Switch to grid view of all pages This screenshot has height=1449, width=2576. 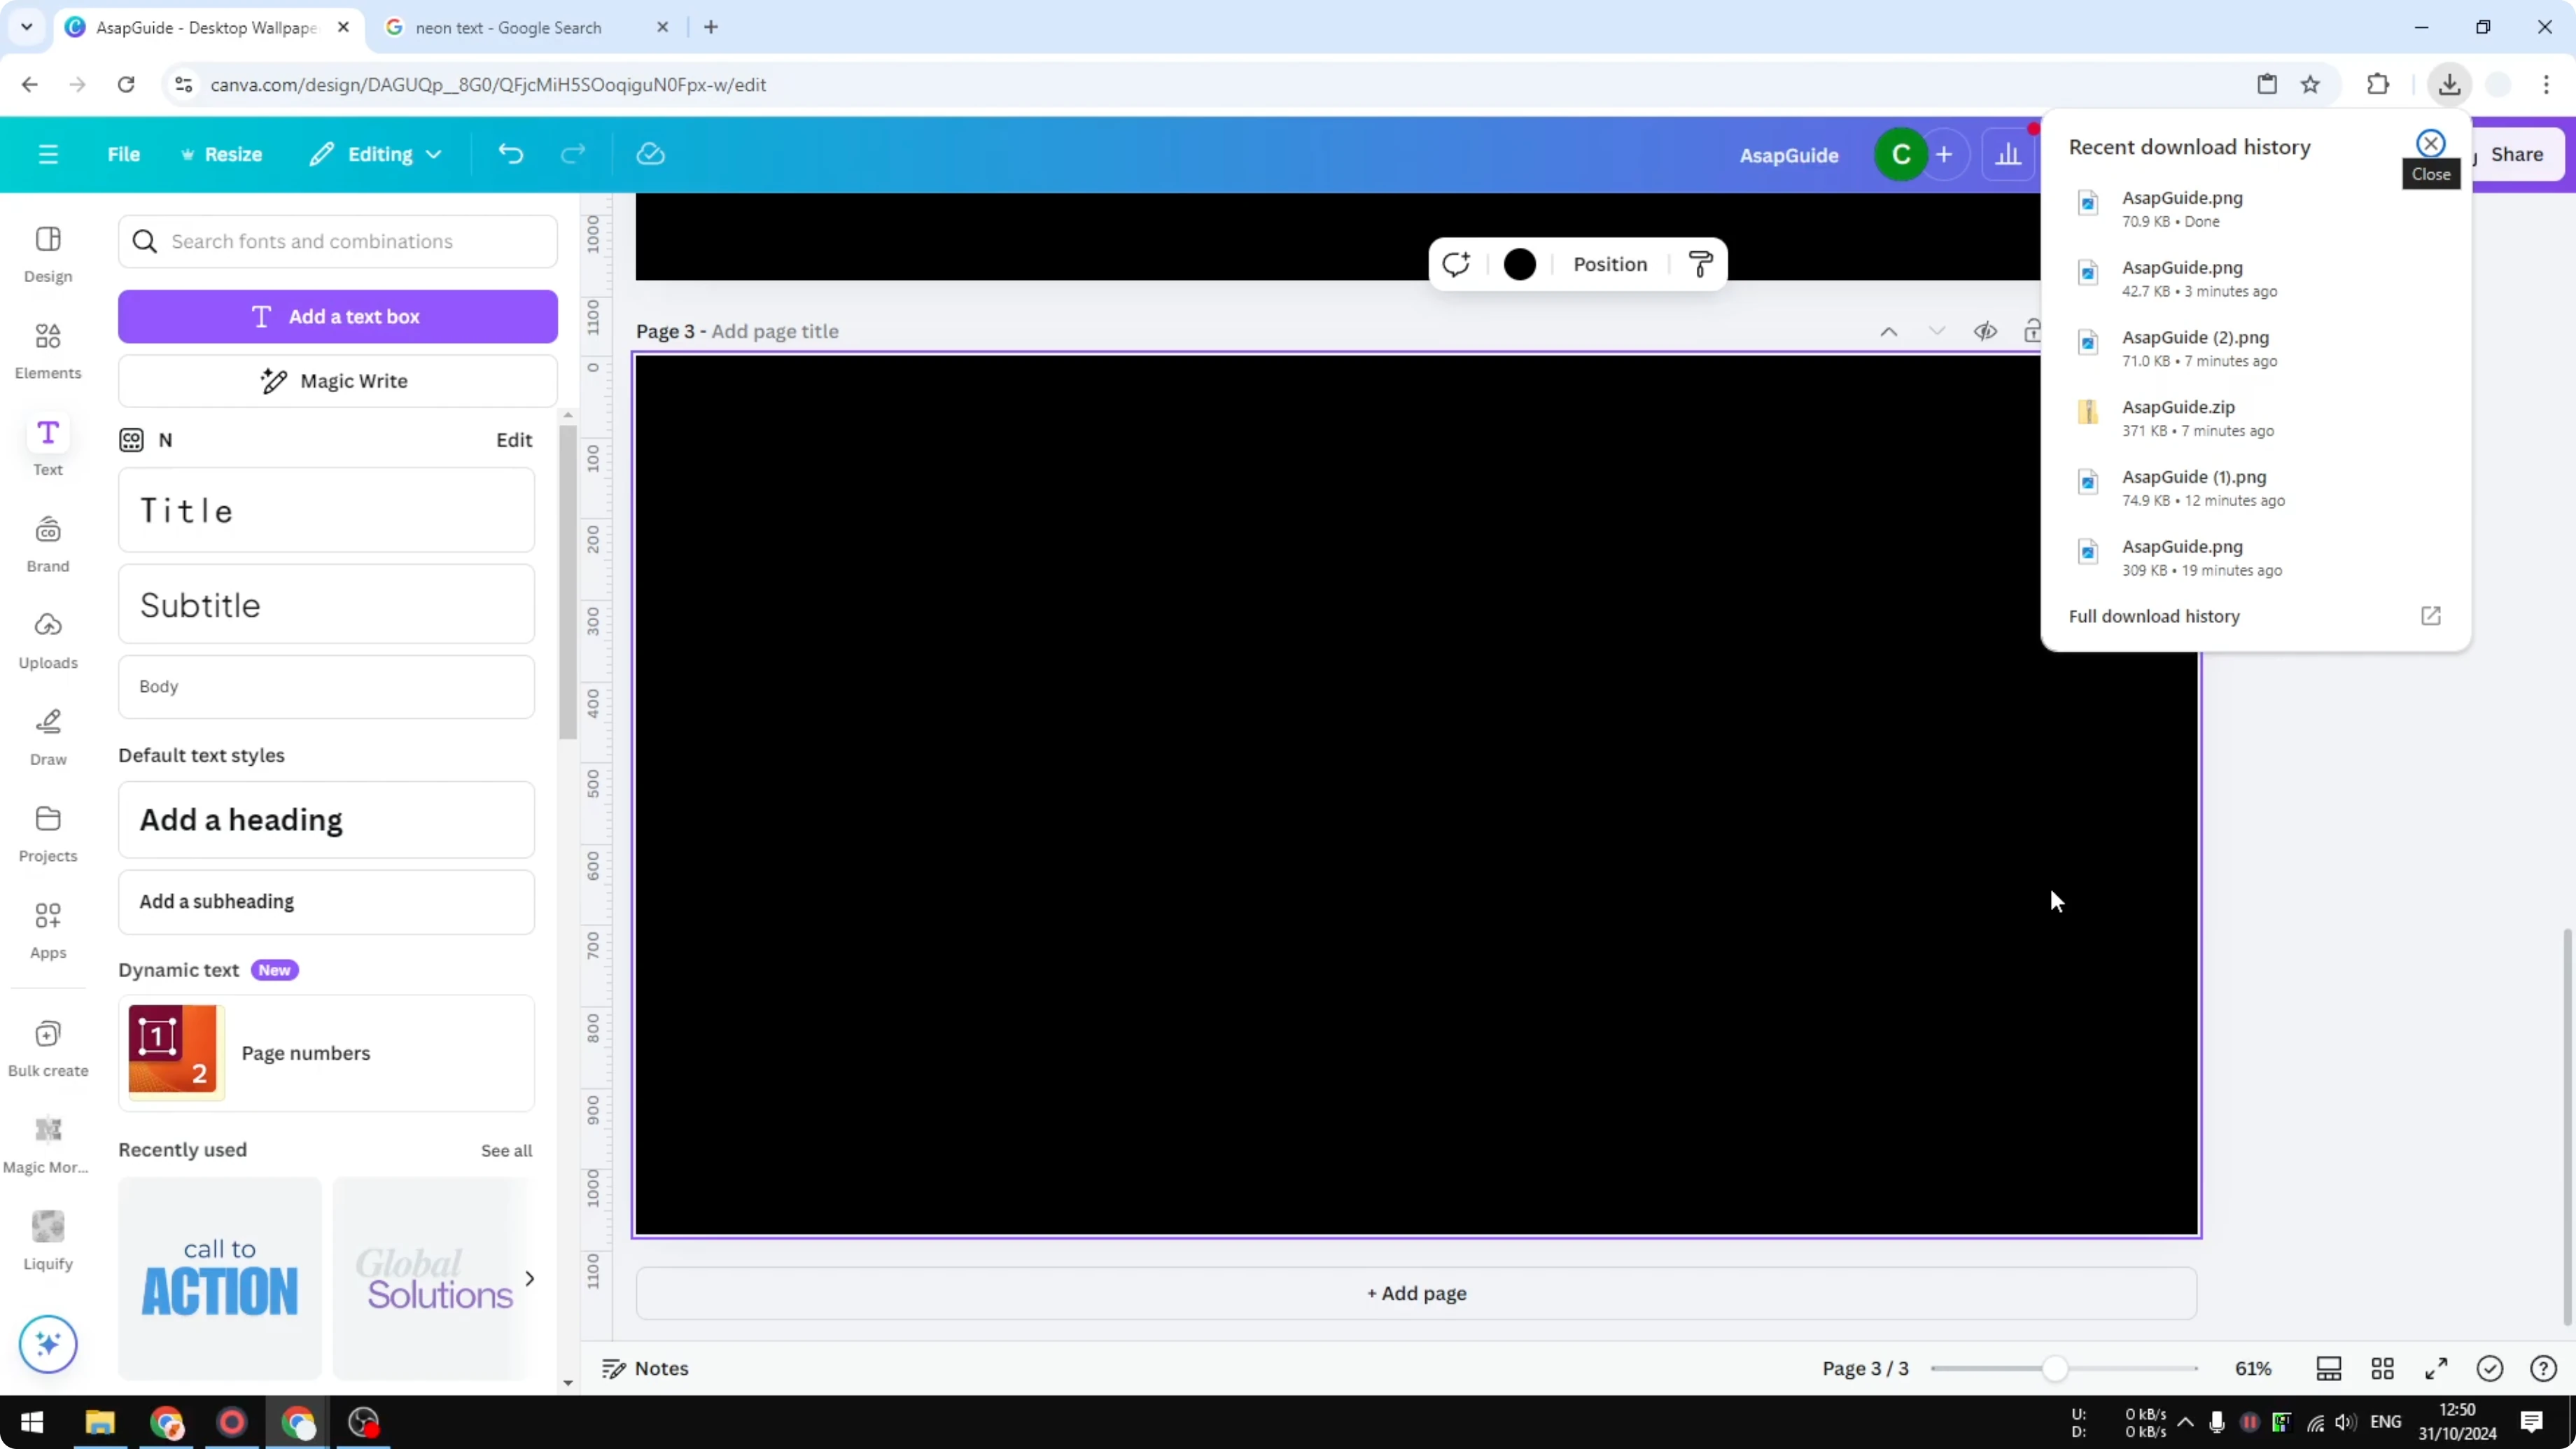coord(2383,1368)
